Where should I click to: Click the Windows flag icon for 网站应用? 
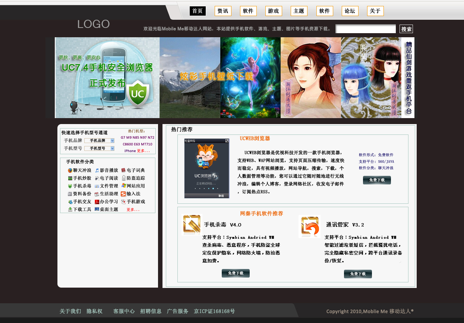(123, 186)
